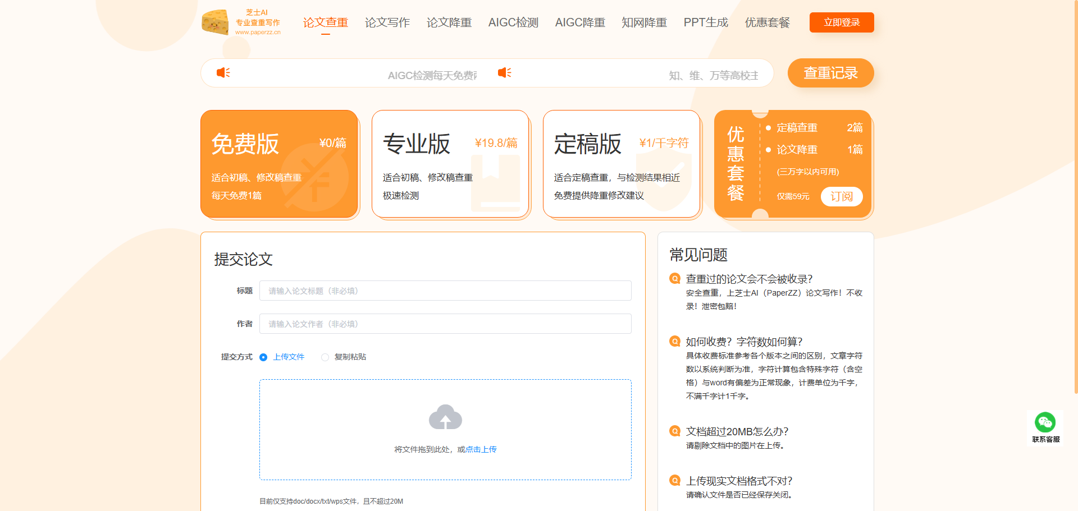
Task: Open the 优惠套餐 nav item
Action: click(x=768, y=22)
